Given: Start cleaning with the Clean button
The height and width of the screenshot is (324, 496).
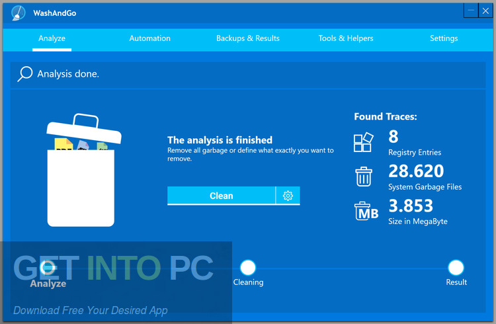Looking at the screenshot, I should [222, 196].
